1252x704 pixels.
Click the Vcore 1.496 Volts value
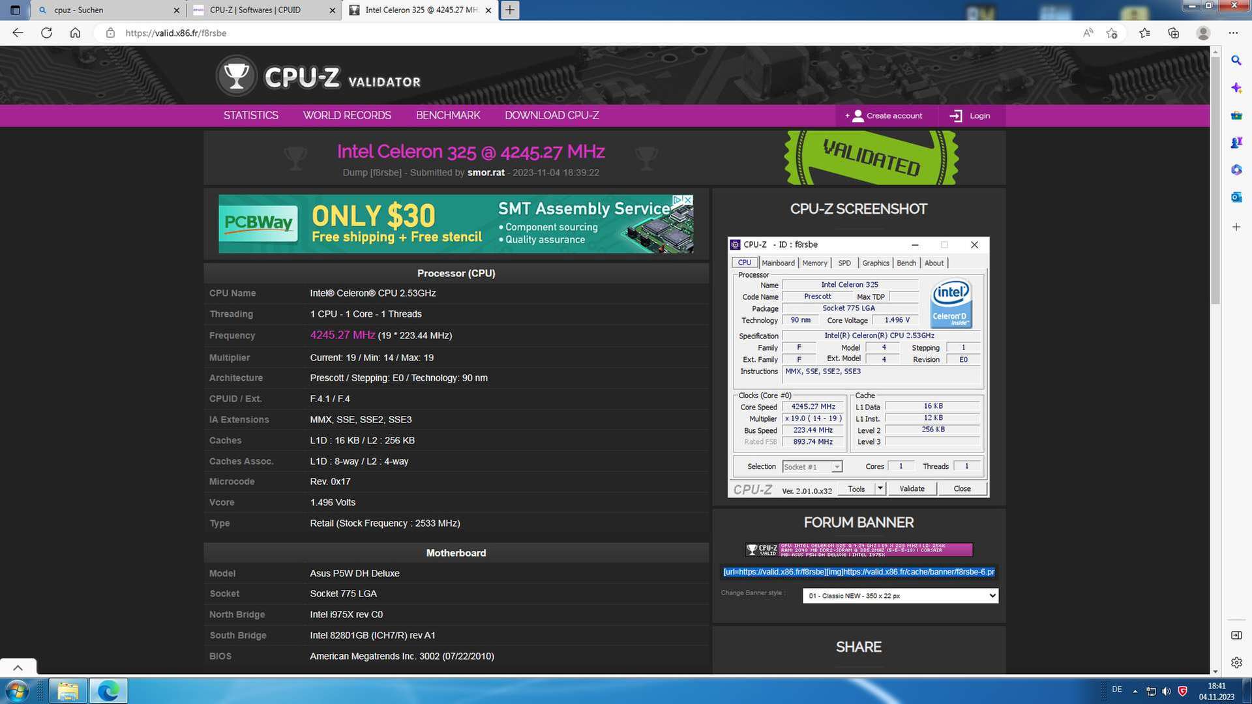[x=333, y=503]
